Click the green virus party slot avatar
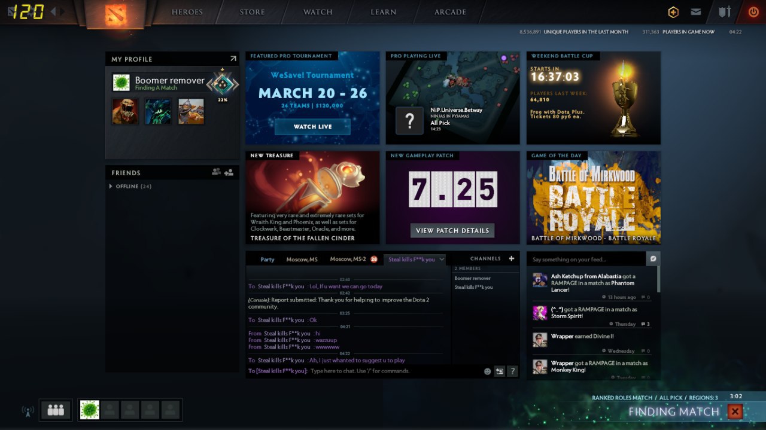This screenshot has width=766, height=430. point(90,410)
